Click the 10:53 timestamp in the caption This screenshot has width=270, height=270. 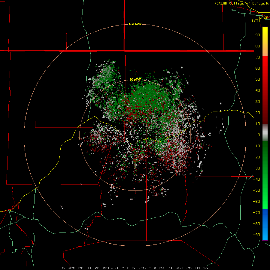pyautogui.click(x=201, y=268)
